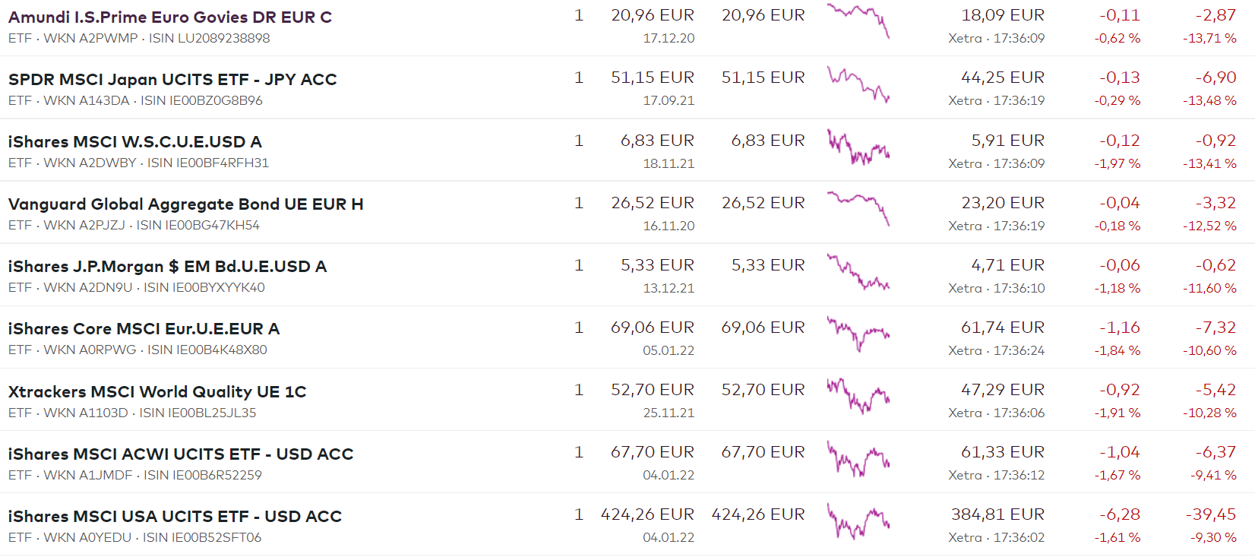The height and width of the screenshot is (557, 1255).
Task: Click the 384,81 EUR current price
Action: (x=997, y=514)
